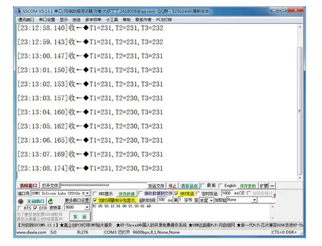Open the 联系作者 menu
The width and height of the screenshot is (322, 246).
tap(144, 20)
